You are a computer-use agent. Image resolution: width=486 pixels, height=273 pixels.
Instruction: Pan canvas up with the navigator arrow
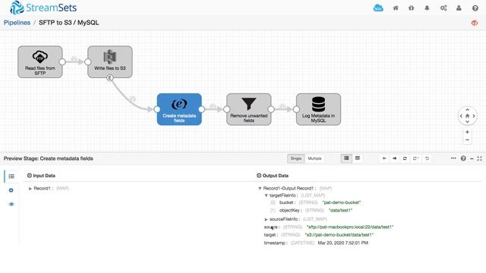pos(468,110)
